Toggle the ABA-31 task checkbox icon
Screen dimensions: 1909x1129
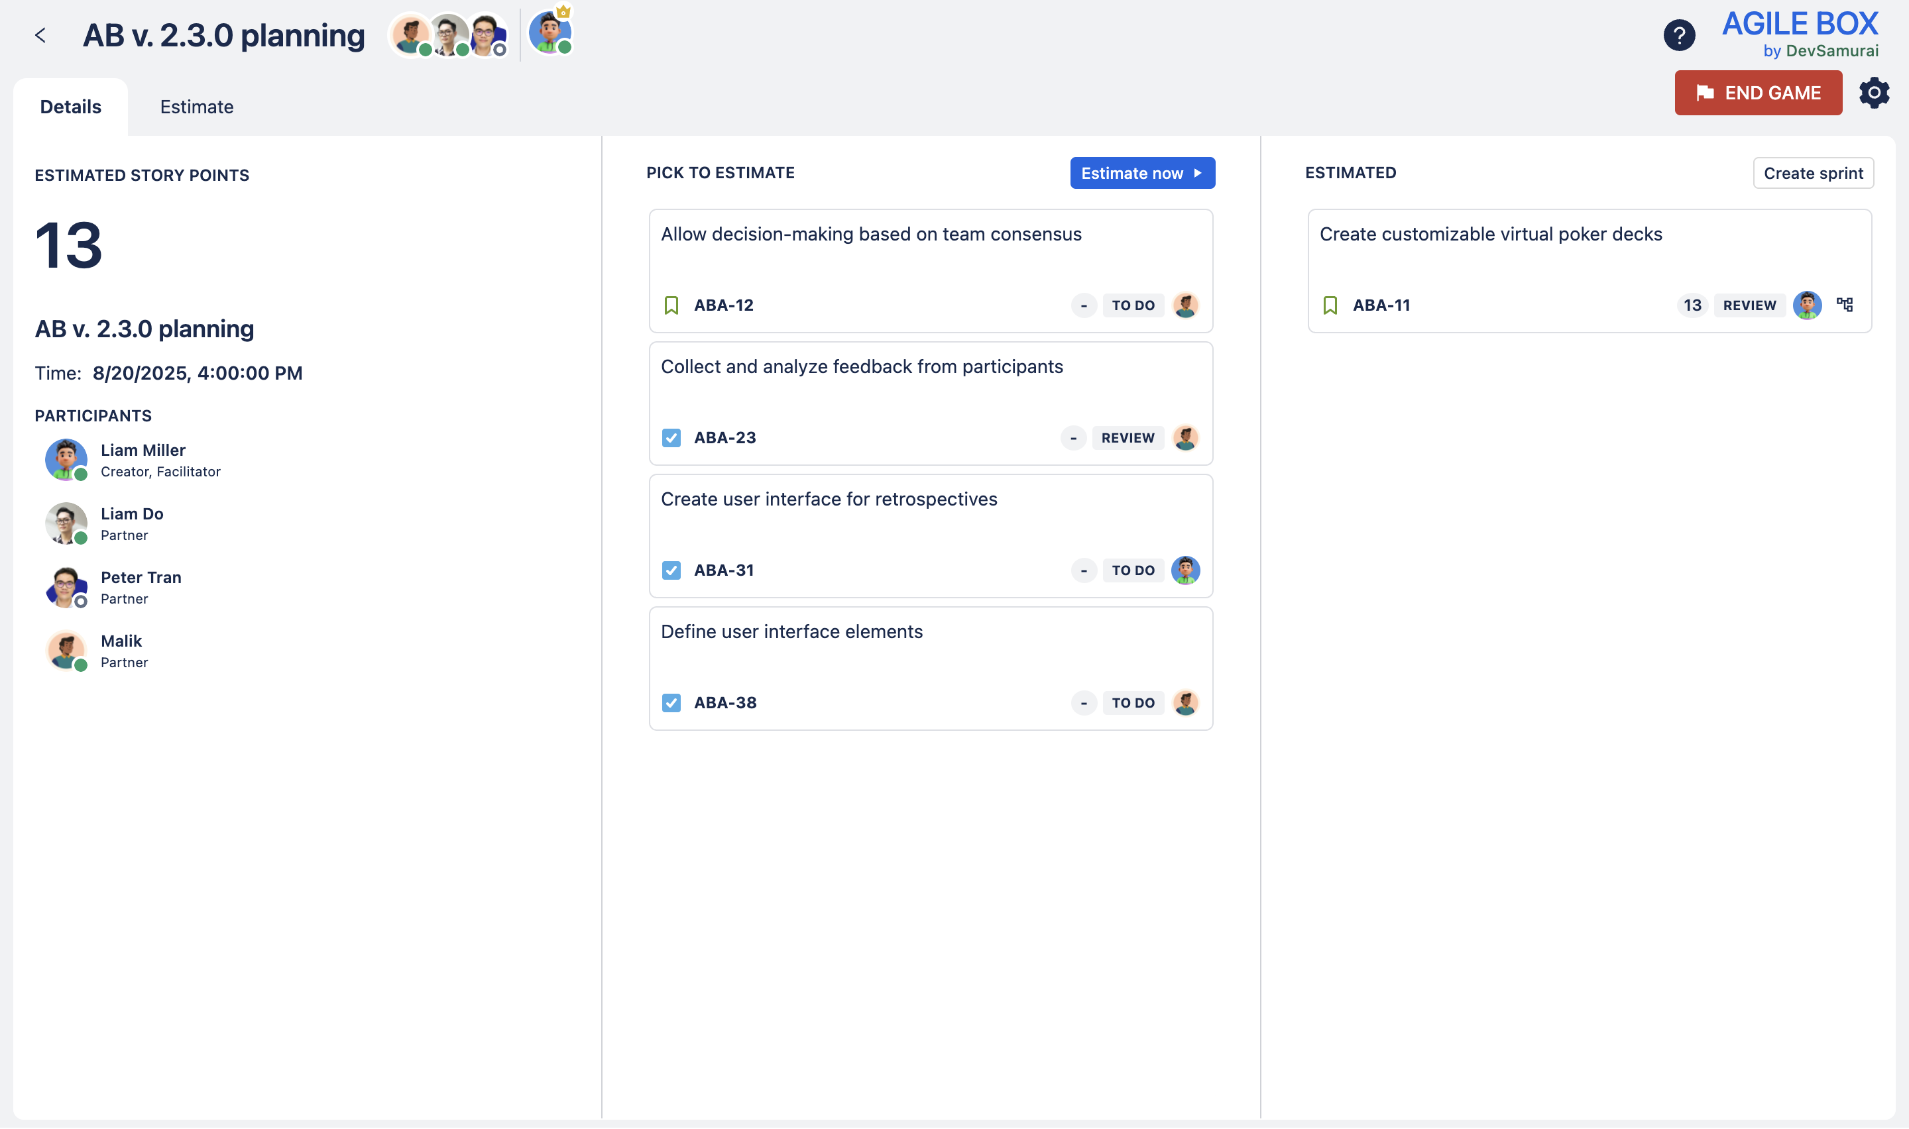pyautogui.click(x=671, y=570)
